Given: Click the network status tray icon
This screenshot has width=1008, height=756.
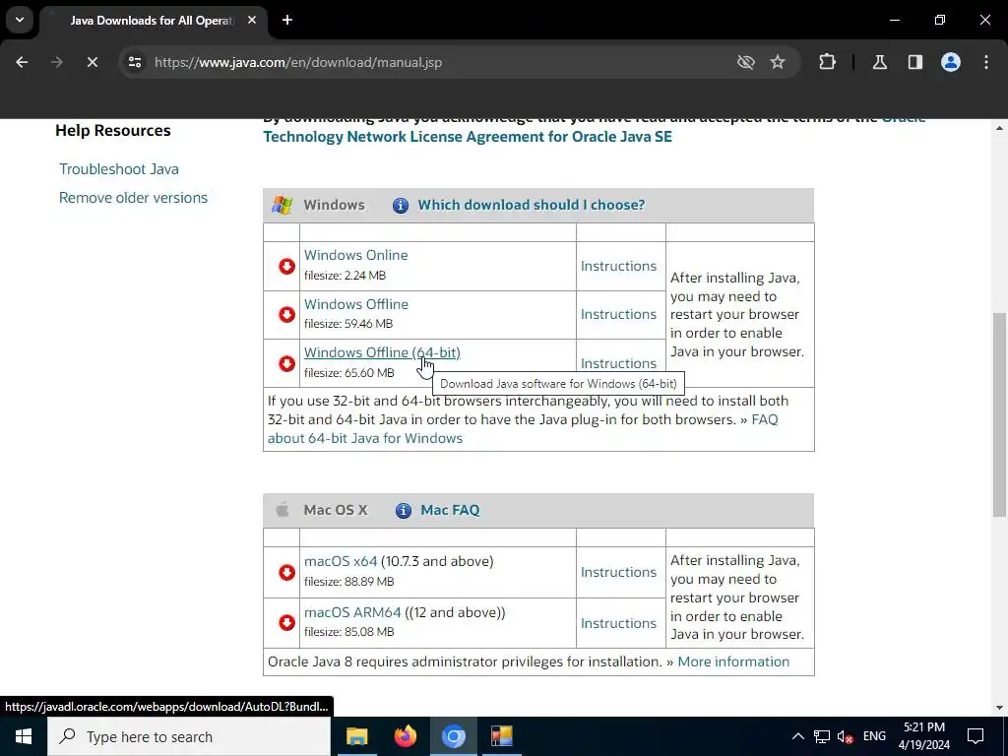Looking at the screenshot, I should point(822,736).
